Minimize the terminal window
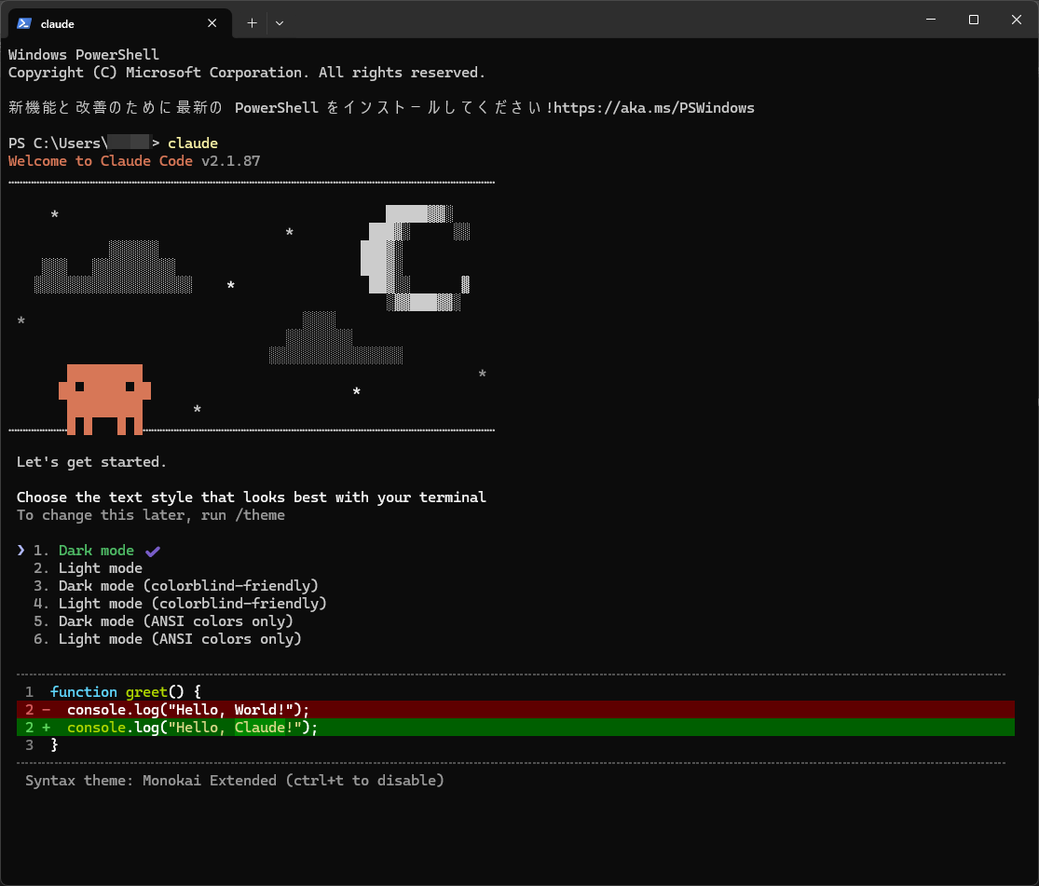 point(931,20)
